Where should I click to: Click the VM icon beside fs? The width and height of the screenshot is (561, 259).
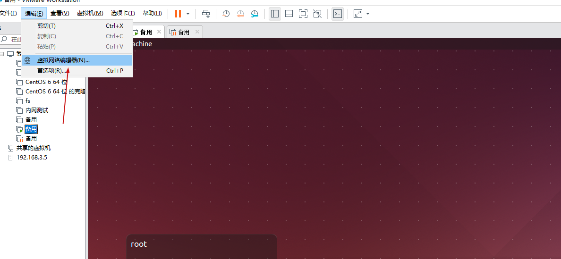(19, 101)
